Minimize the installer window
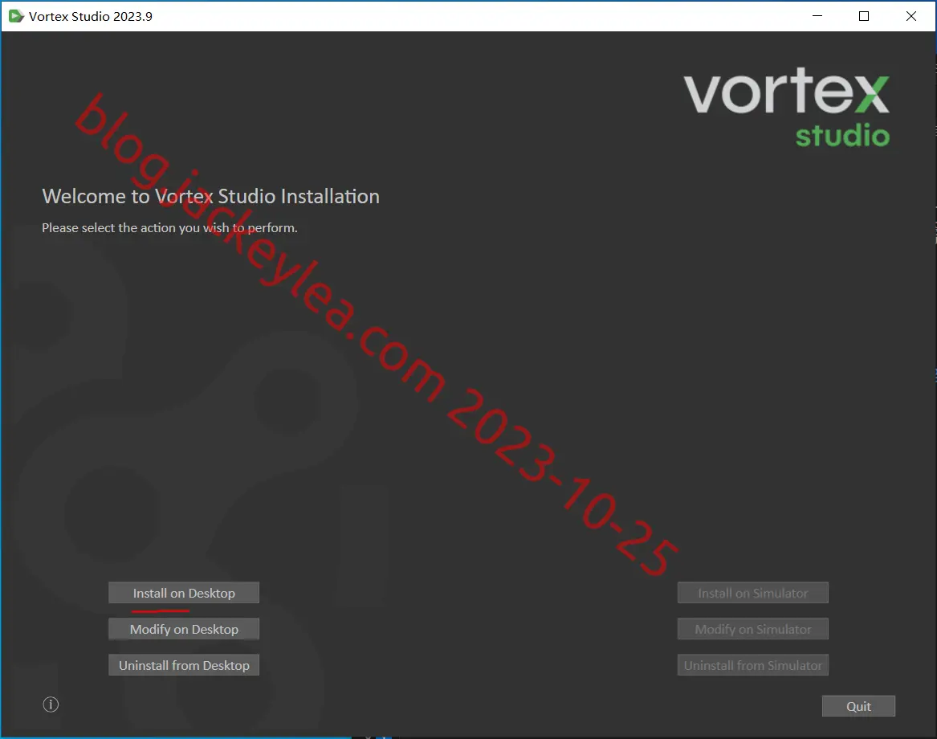937x739 pixels. (x=817, y=15)
